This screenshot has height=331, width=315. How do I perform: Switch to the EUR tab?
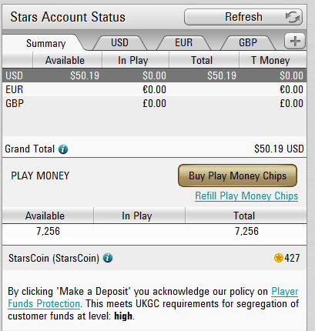(183, 42)
